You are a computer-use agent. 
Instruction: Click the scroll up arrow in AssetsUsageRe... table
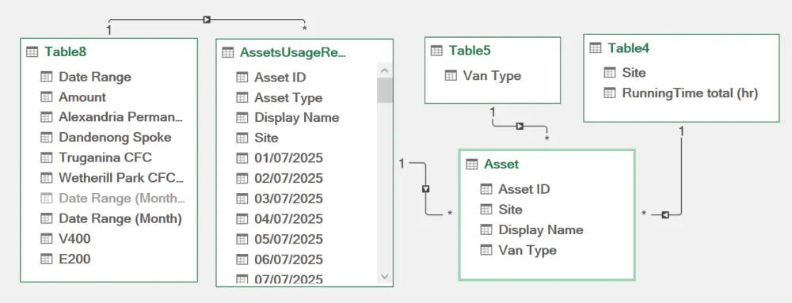385,71
